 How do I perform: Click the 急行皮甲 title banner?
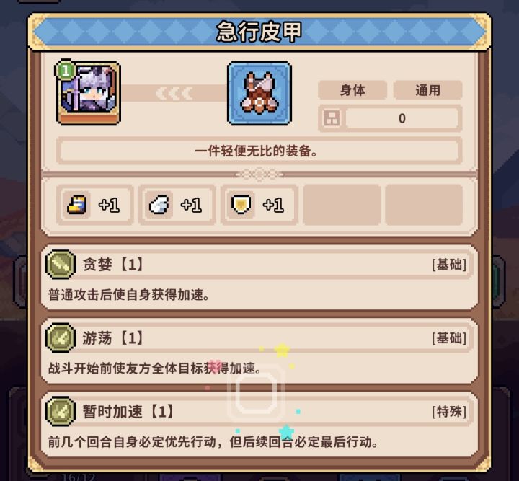point(259,32)
